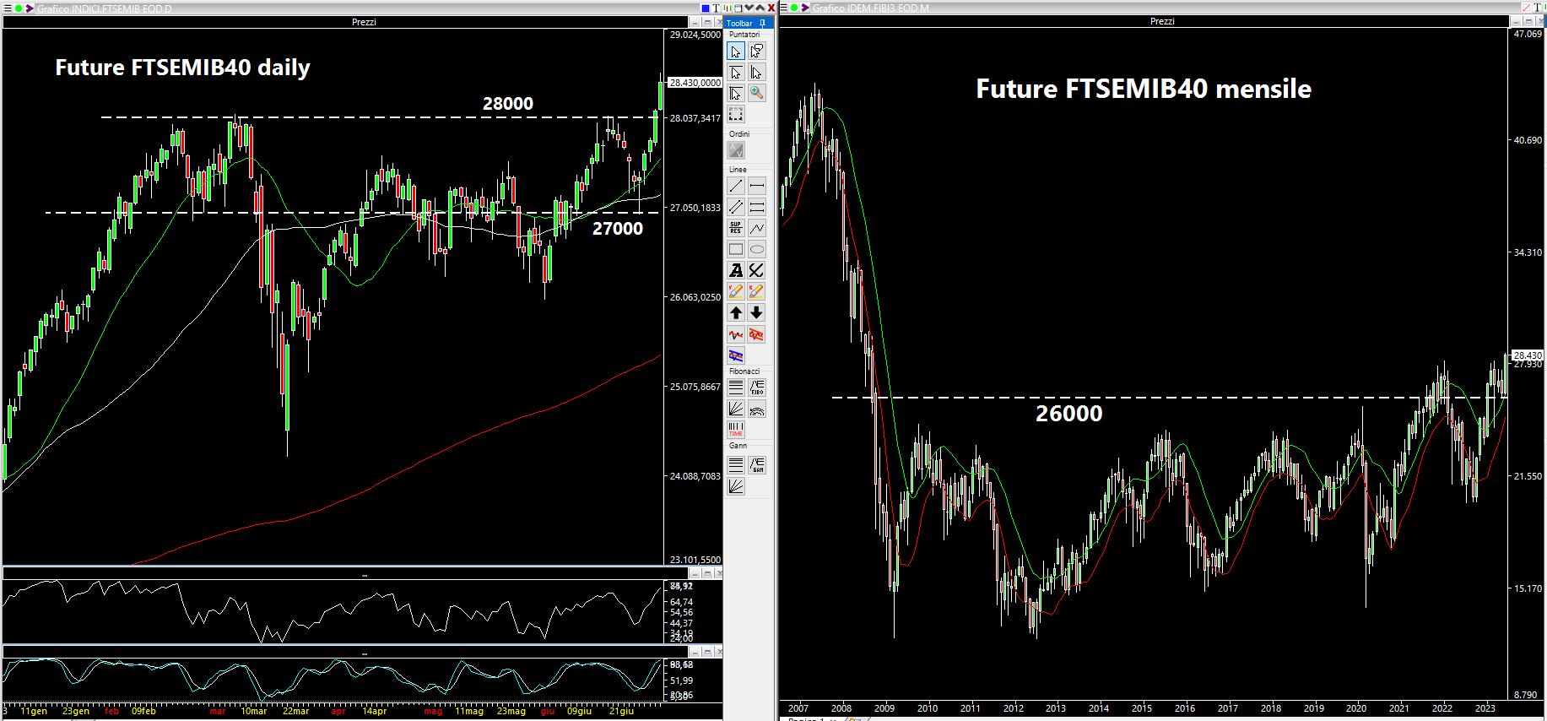Screen dimensions: 1547x721
Task: Select the GAN extension tool
Action: tap(757, 464)
